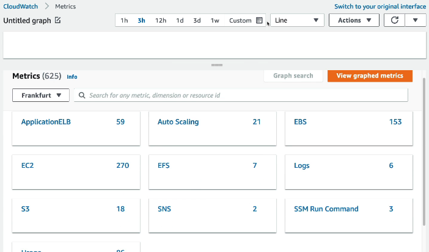Open the EBS metrics namespace card
This screenshot has width=429, height=252.
(x=349, y=128)
